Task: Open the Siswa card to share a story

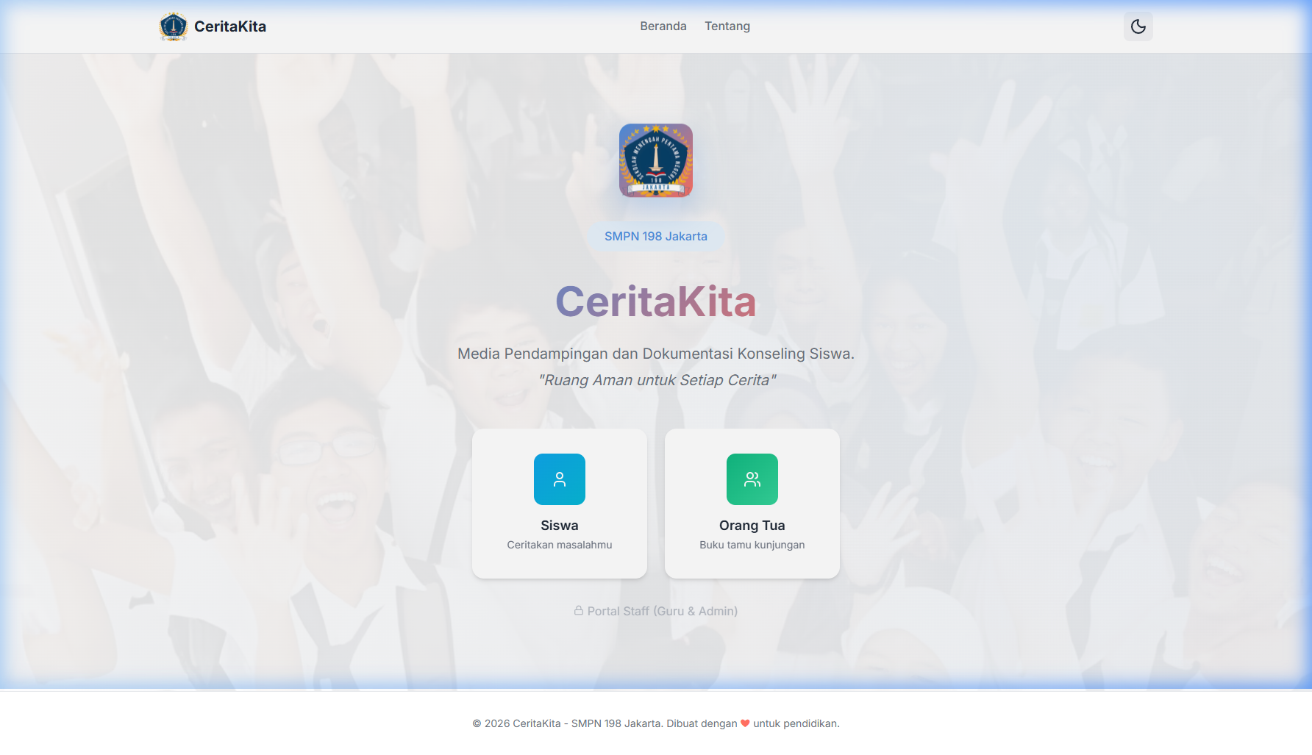Action: pyautogui.click(x=559, y=504)
